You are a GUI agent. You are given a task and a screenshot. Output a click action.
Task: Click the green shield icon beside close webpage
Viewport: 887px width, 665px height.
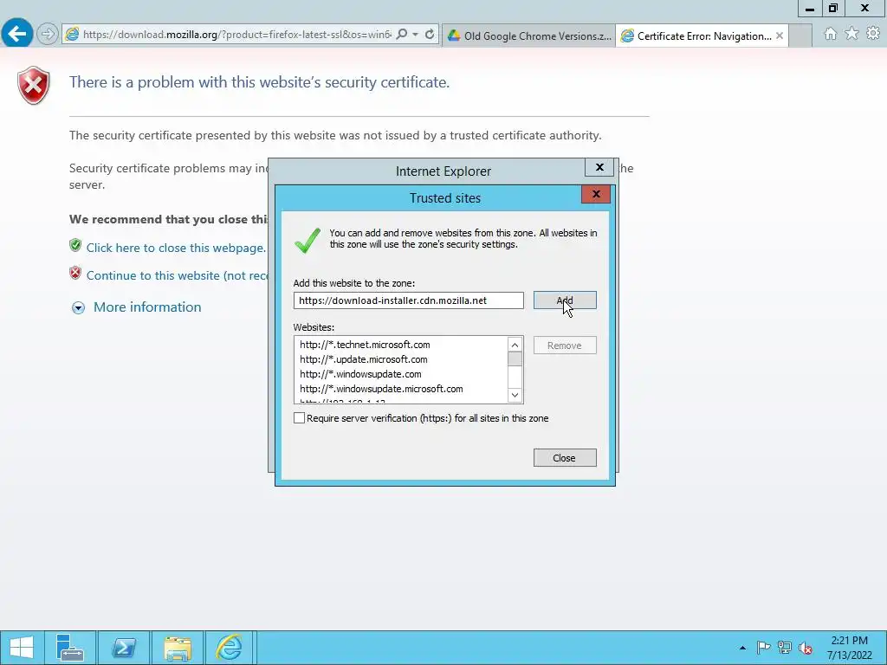coord(75,245)
